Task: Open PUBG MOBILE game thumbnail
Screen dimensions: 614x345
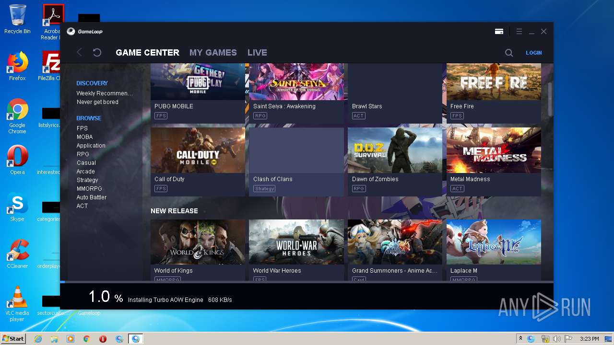Action: (198, 81)
